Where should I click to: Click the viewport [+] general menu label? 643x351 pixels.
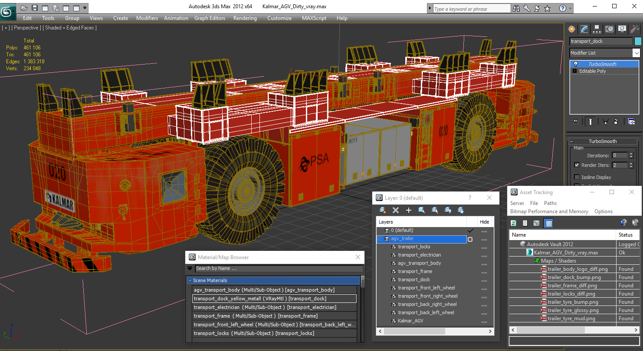[x=6, y=28]
